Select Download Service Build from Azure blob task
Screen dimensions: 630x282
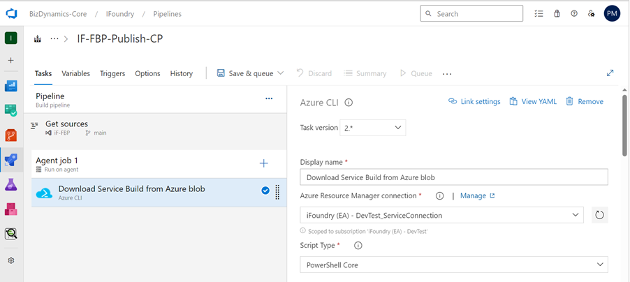click(159, 193)
